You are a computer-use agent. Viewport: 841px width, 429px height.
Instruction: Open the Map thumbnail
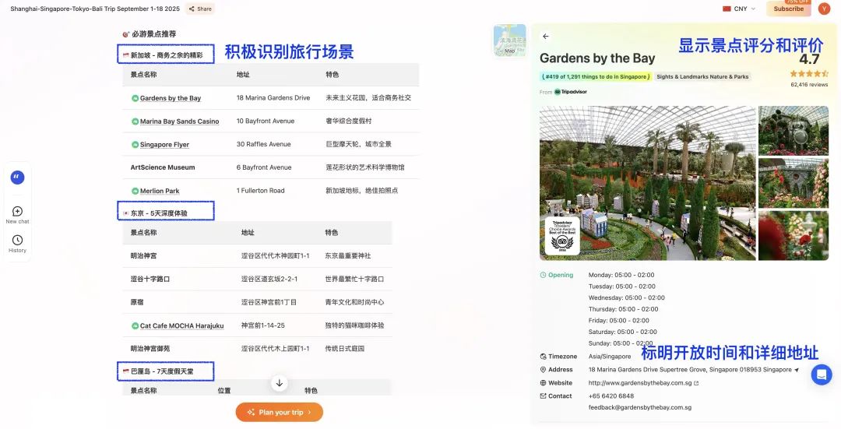click(x=509, y=40)
